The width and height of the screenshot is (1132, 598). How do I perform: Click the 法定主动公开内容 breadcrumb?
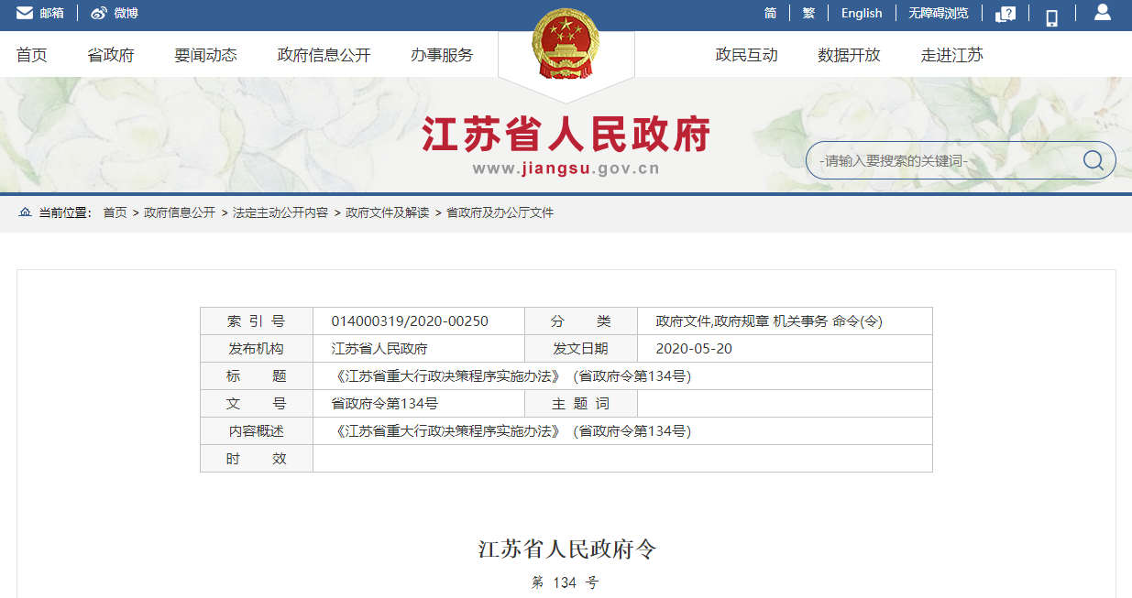(x=280, y=212)
